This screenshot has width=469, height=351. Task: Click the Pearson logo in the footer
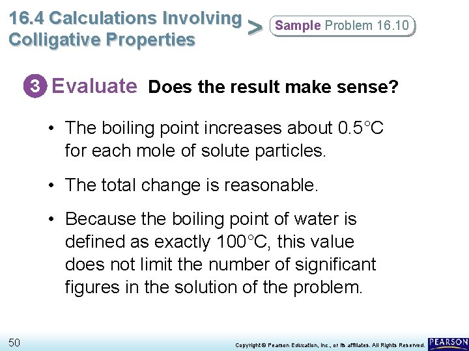(x=448, y=342)
